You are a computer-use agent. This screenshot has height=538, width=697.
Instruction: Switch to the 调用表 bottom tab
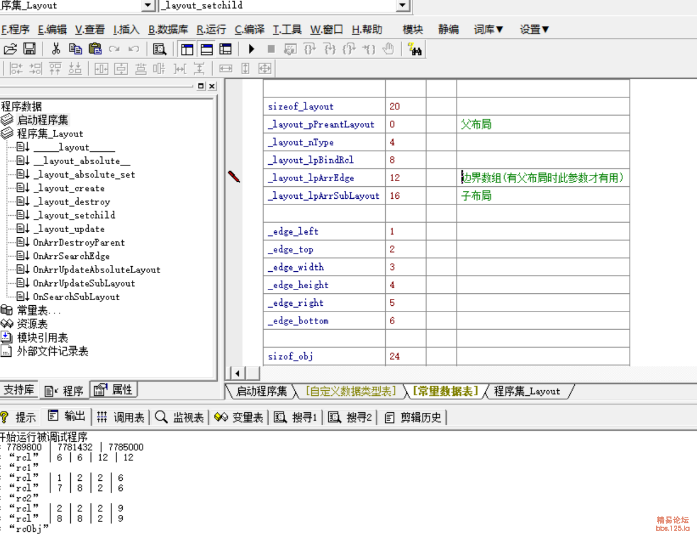[x=120, y=417]
